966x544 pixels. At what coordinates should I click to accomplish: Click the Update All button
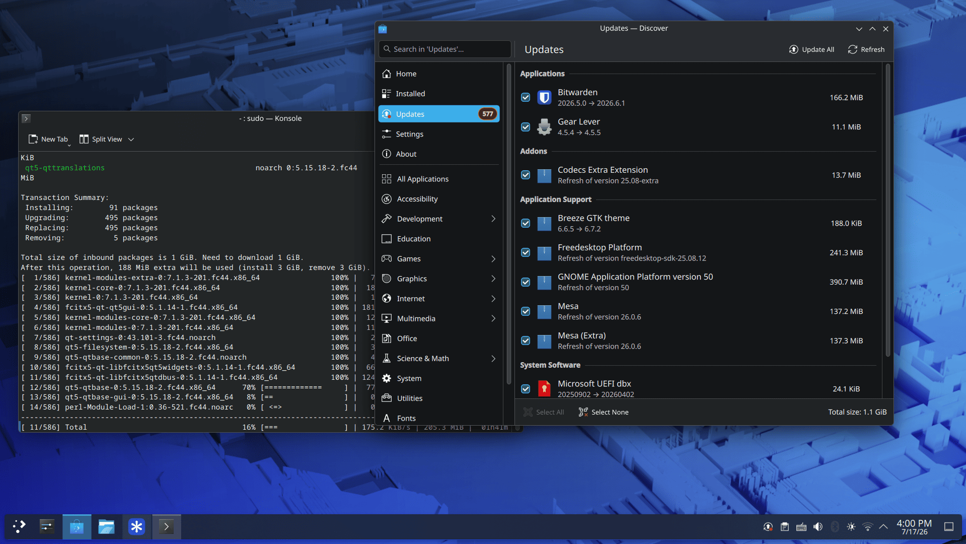click(811, 49)
